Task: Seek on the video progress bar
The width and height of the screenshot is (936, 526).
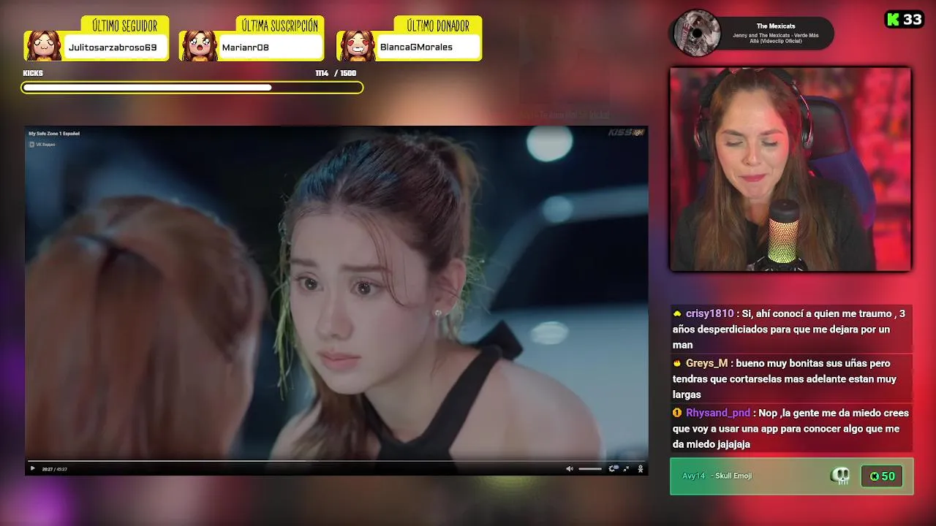Action: coord(336,462)
